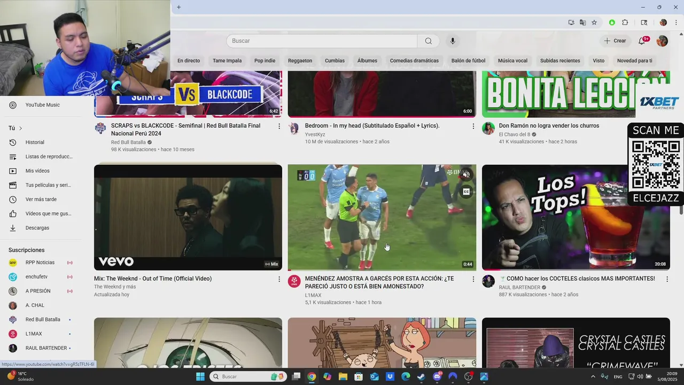Open Red Bull Batalla subscription in sidebar

(43, 320)
